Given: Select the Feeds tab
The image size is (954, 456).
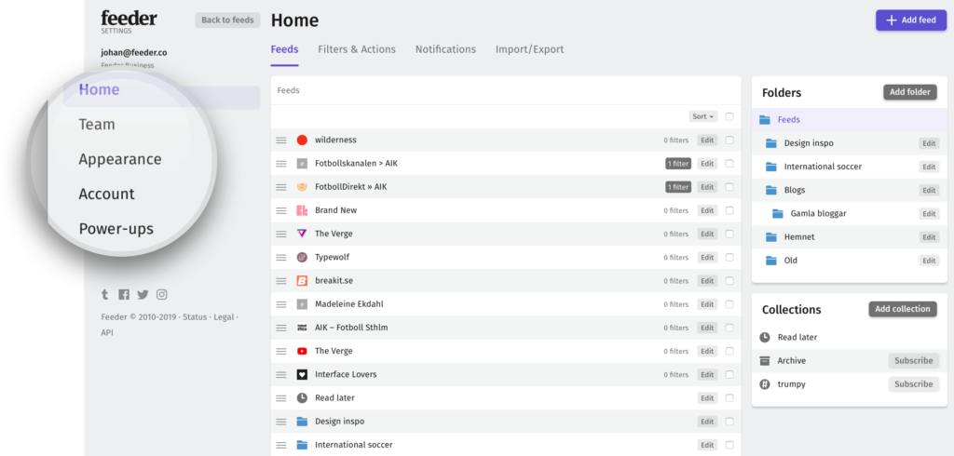Looking at the screenshot, I should 285,49.
